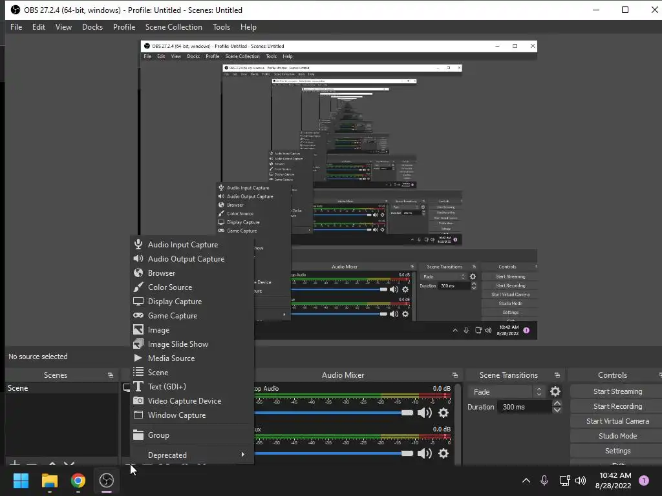Pop out the Audio Mixer dock
The height and width of the screenshot is (496, 662).
coord(454,375)
